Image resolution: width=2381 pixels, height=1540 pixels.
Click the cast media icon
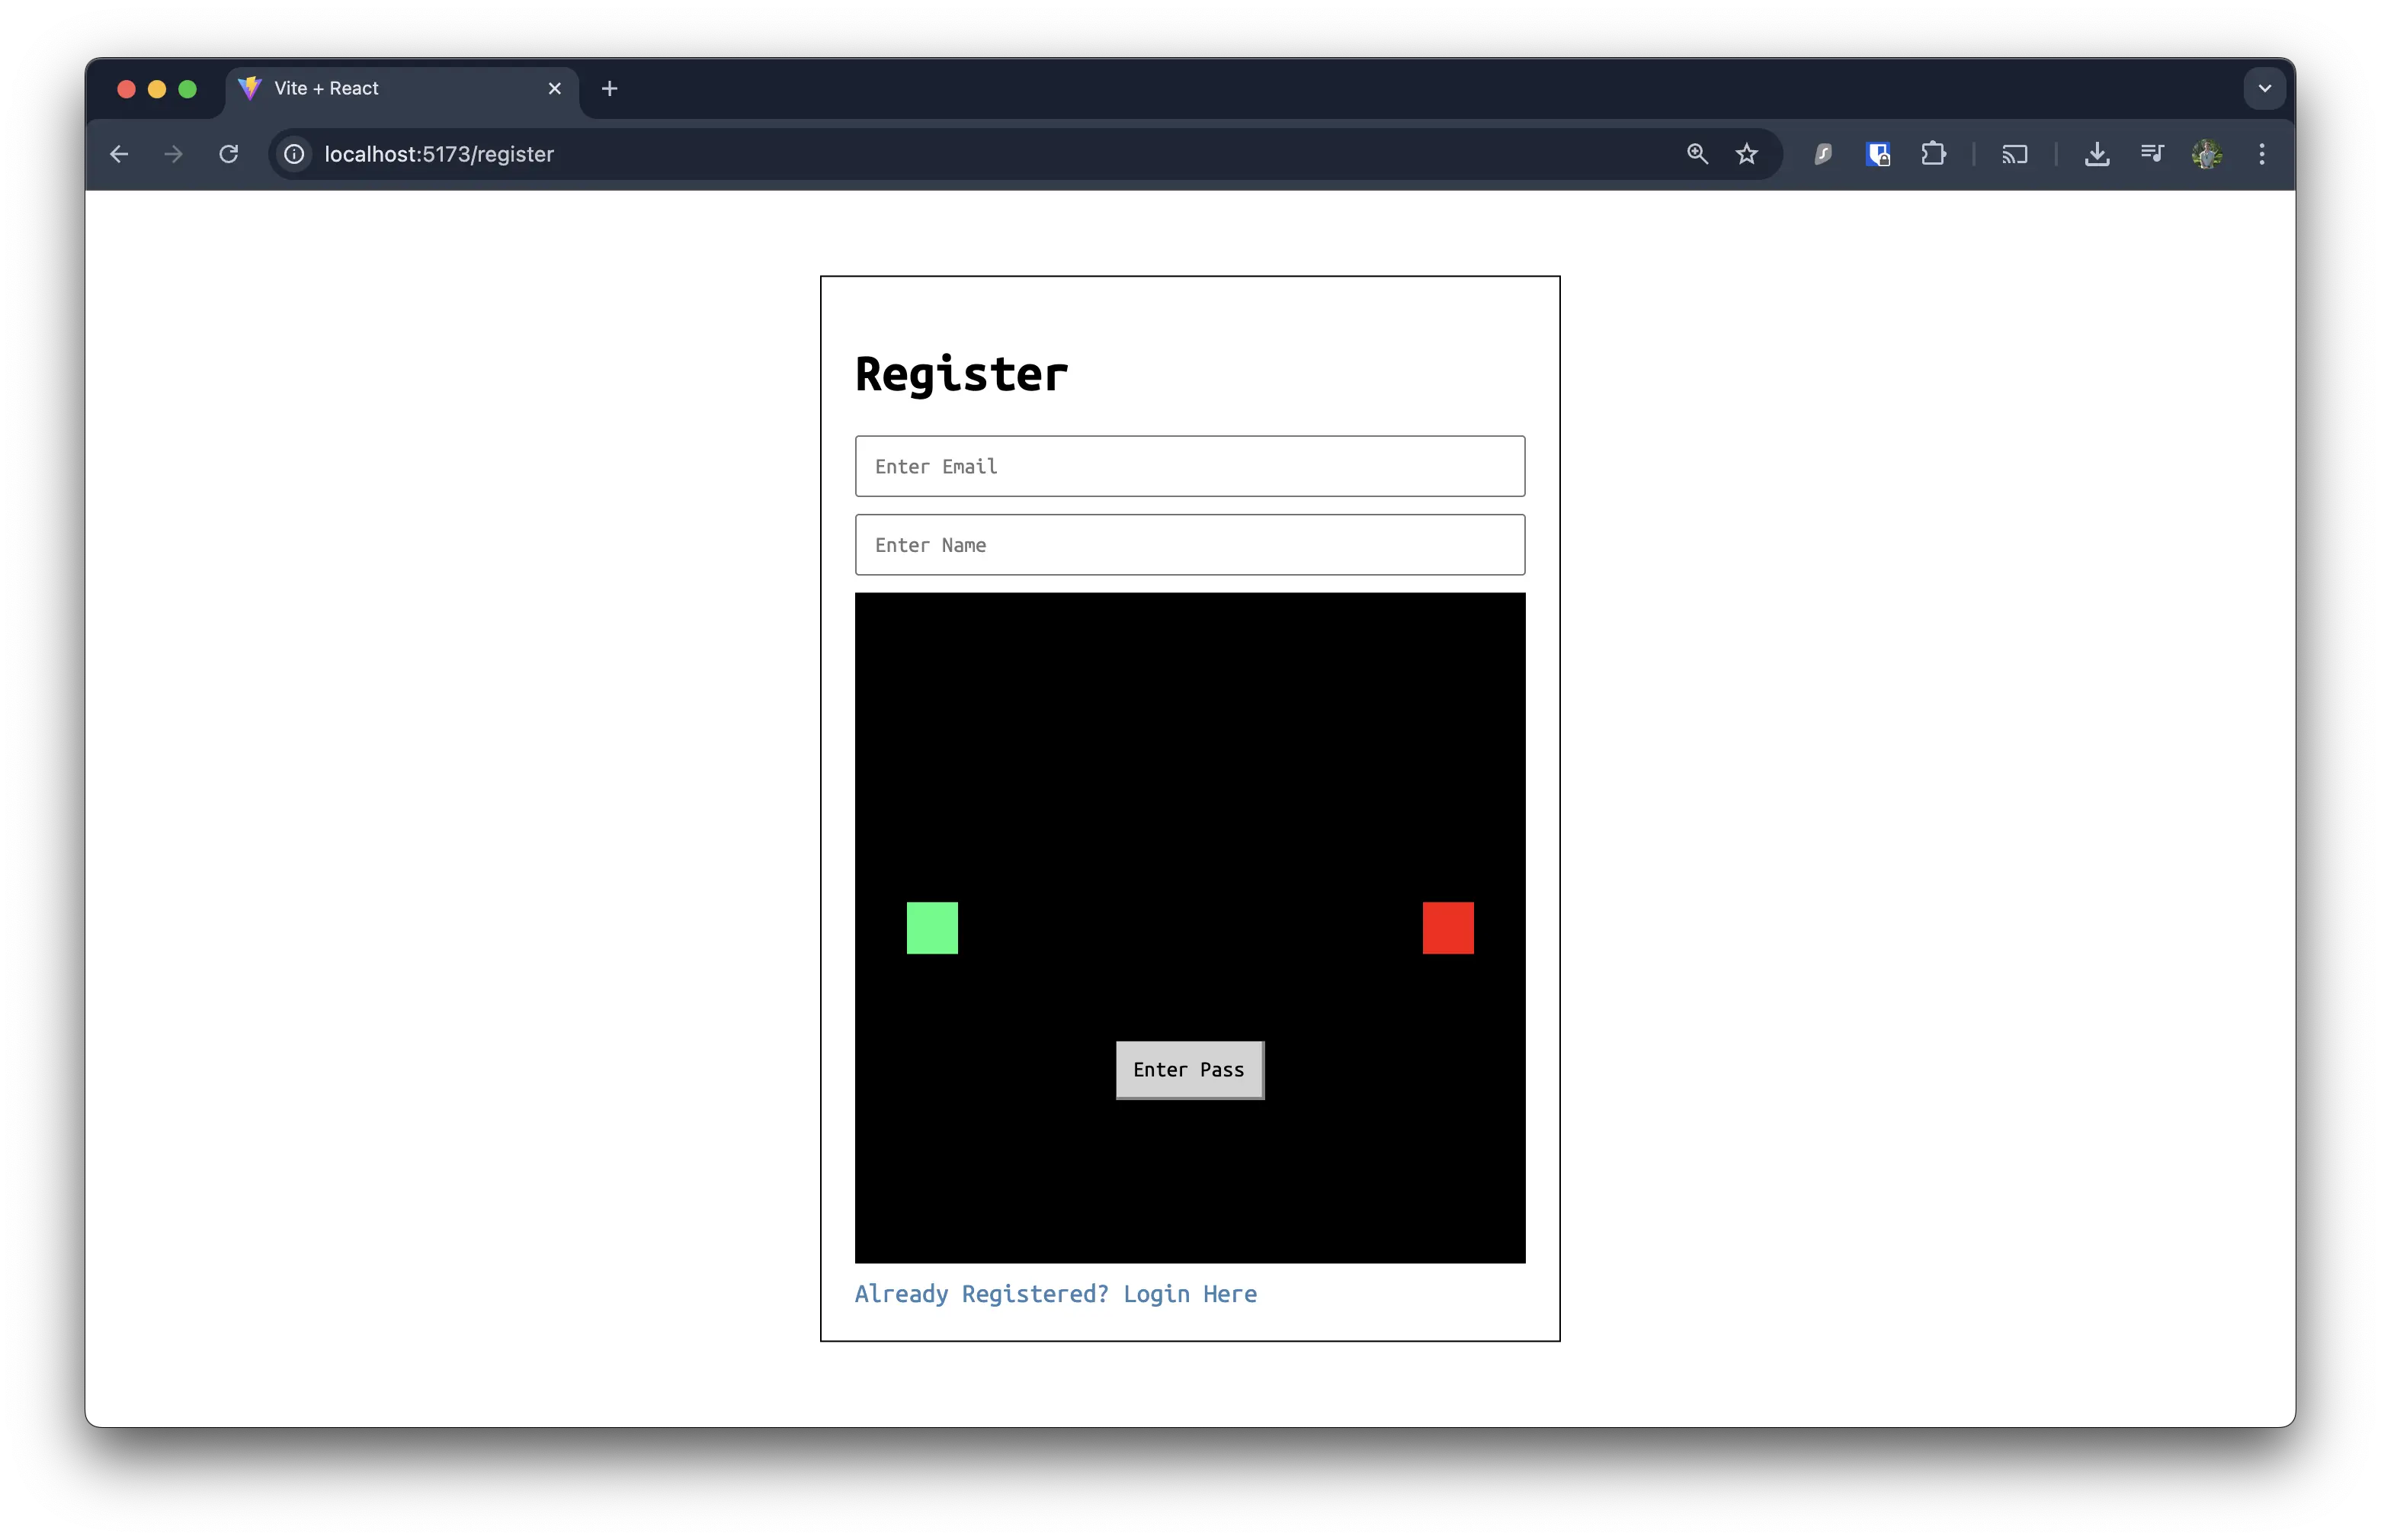[x=2014, y=154]
